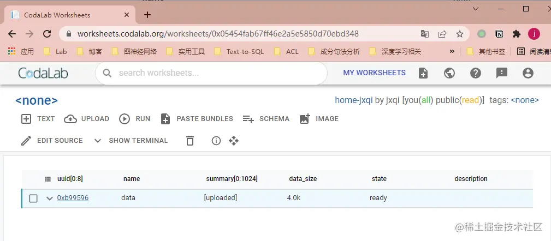Close the CodaLab Worksheets tab

[127, 15]
